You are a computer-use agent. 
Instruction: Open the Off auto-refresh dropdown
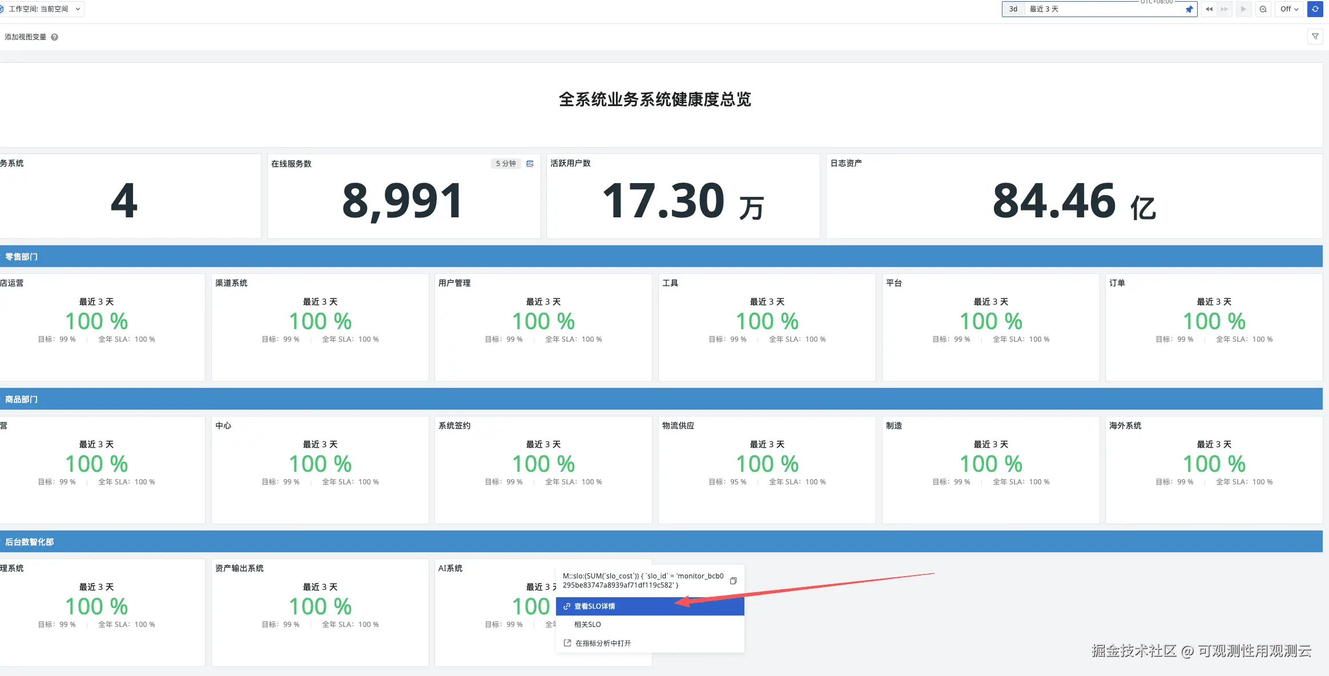click(1288, 9)
